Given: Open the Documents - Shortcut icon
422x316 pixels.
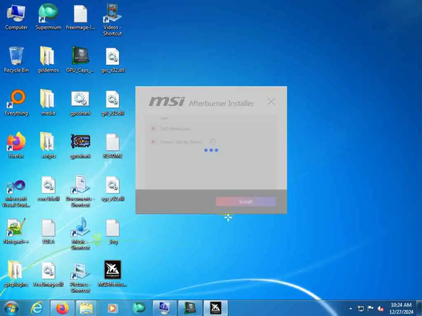Looking at the screenshot, I should point(80,191).
